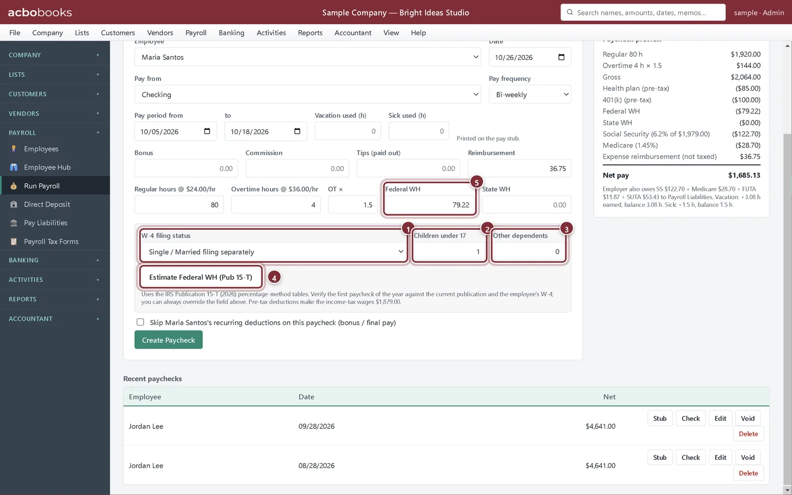792x495 pixels.
Task: Click the Pay Liabilities bank icon
Action: tap(14, 223)
